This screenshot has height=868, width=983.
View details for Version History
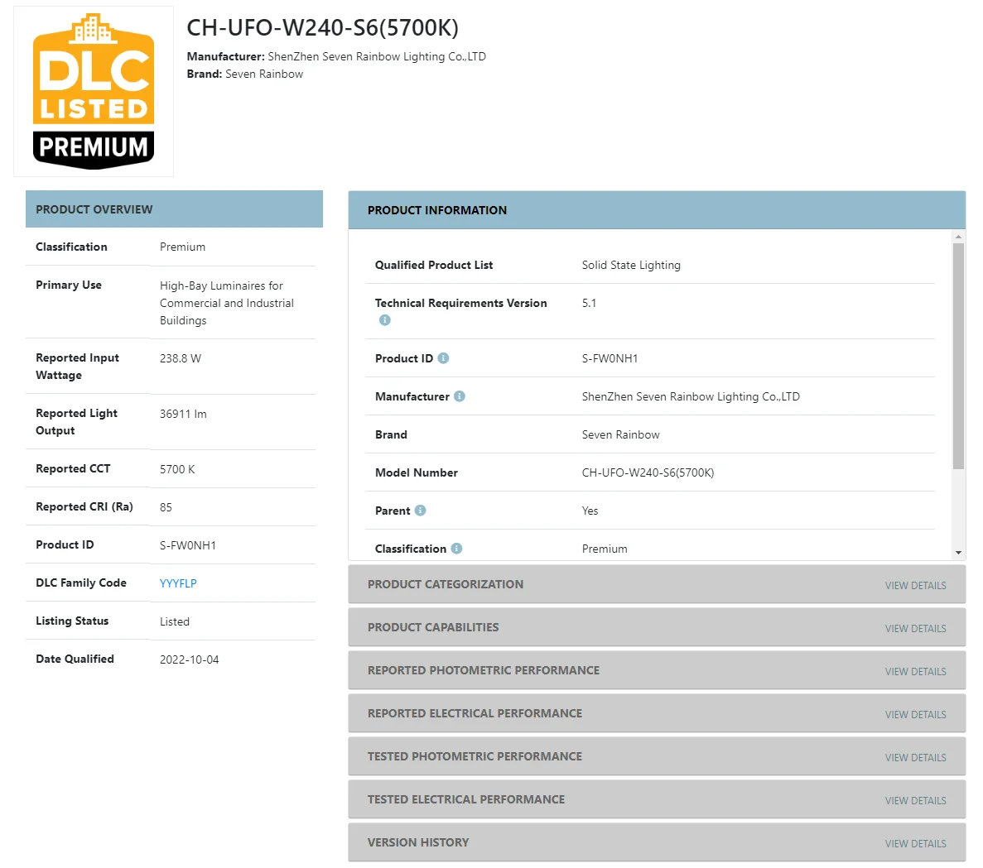[915, 844]
